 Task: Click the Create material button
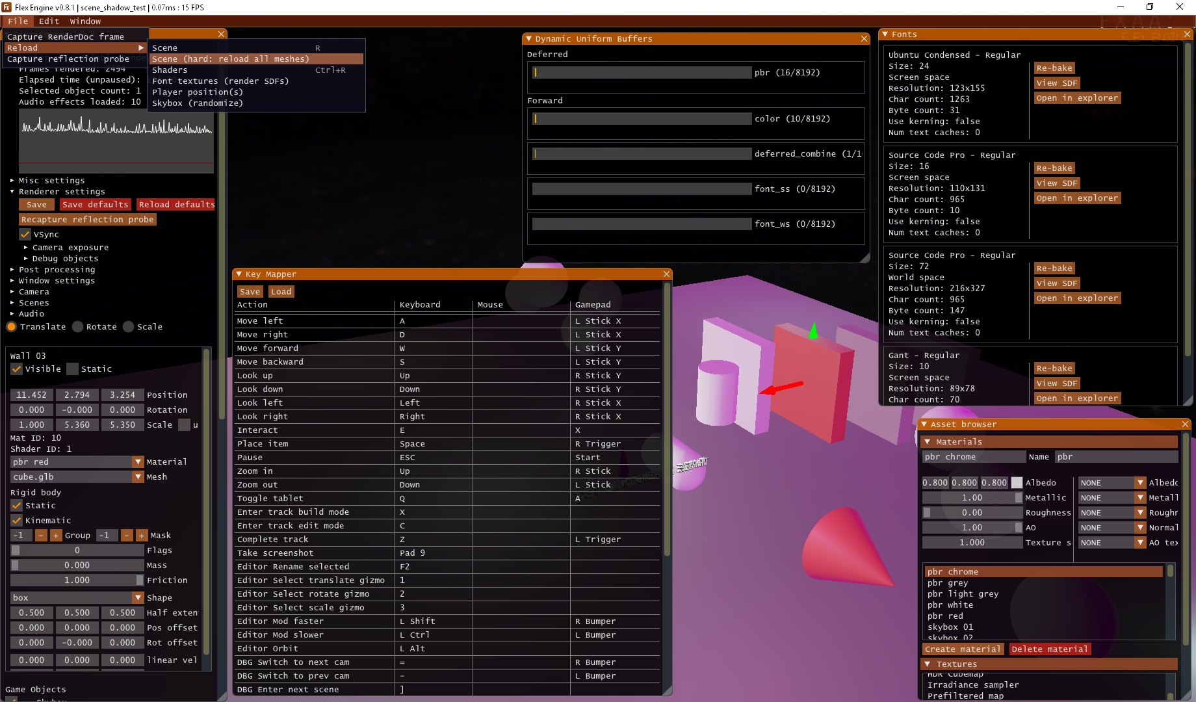pyautogui.click(x=963, y=649)
